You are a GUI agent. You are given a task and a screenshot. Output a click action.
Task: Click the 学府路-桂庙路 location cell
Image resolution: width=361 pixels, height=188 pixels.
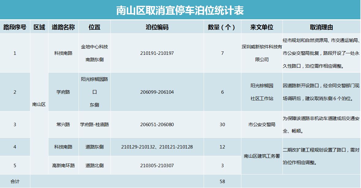(94, 125)
